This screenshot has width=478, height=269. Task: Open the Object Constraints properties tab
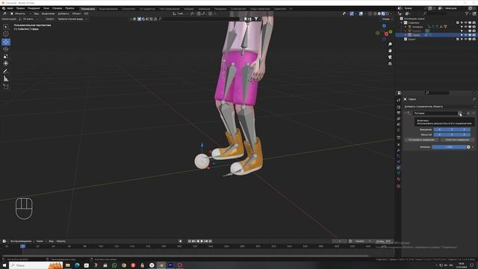point(398,167)
